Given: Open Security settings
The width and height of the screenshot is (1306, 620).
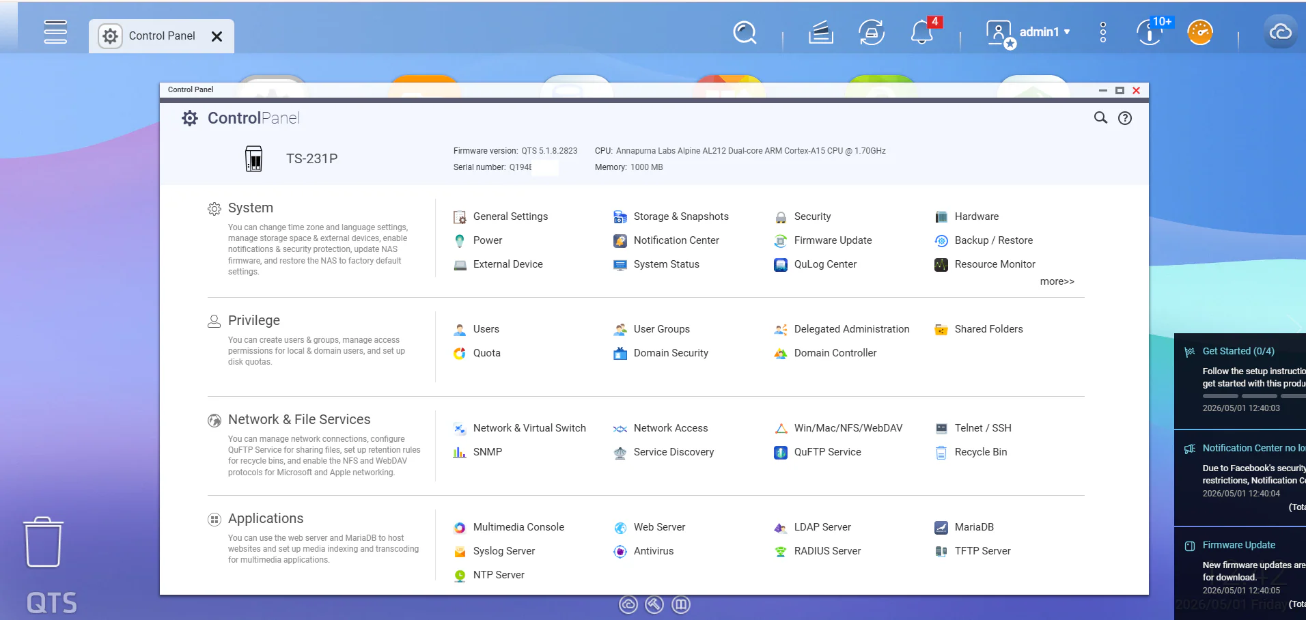Looking at the screenshot, I should coord(803,216).
